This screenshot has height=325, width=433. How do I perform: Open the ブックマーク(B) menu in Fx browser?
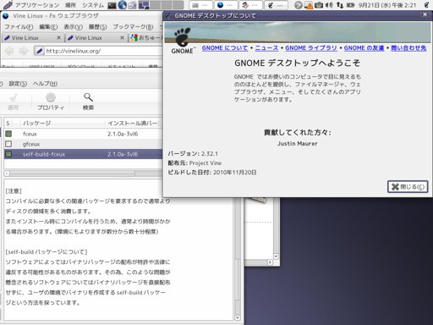(x=133, y=27)
